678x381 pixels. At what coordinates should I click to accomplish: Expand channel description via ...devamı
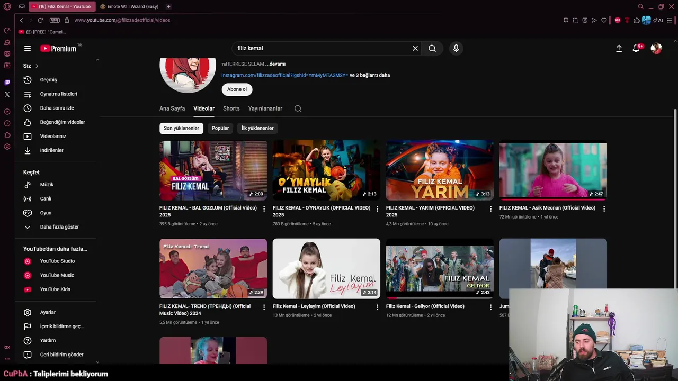point(275,64)
